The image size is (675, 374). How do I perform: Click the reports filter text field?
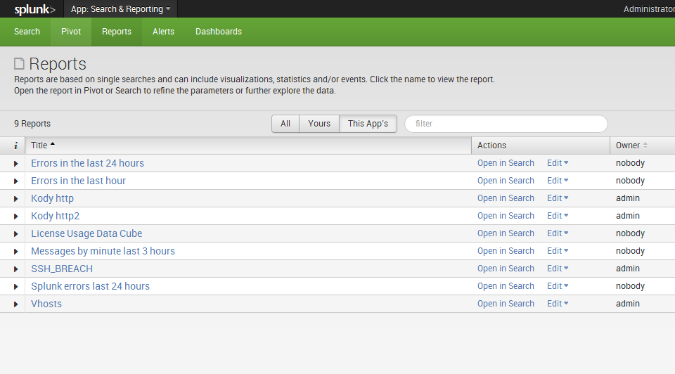pos(506,124)
